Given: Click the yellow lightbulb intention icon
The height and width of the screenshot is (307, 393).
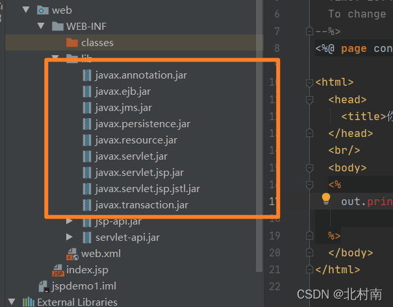Looking at the screenshot, I should [326, 199].
